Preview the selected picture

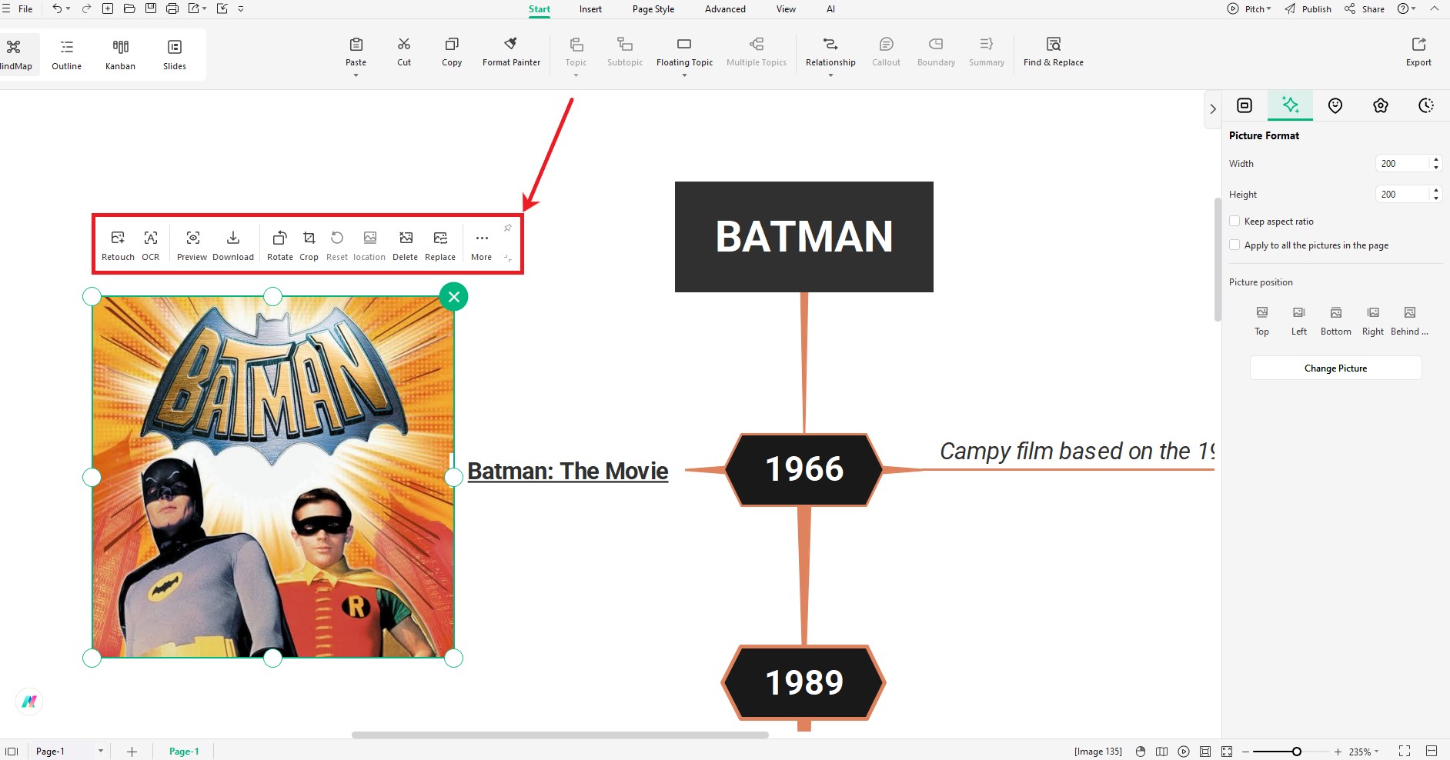(x=192, y=246)
